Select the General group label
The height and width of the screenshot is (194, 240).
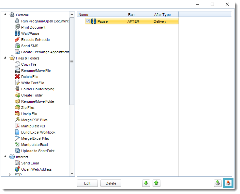[x=22, y=15]
